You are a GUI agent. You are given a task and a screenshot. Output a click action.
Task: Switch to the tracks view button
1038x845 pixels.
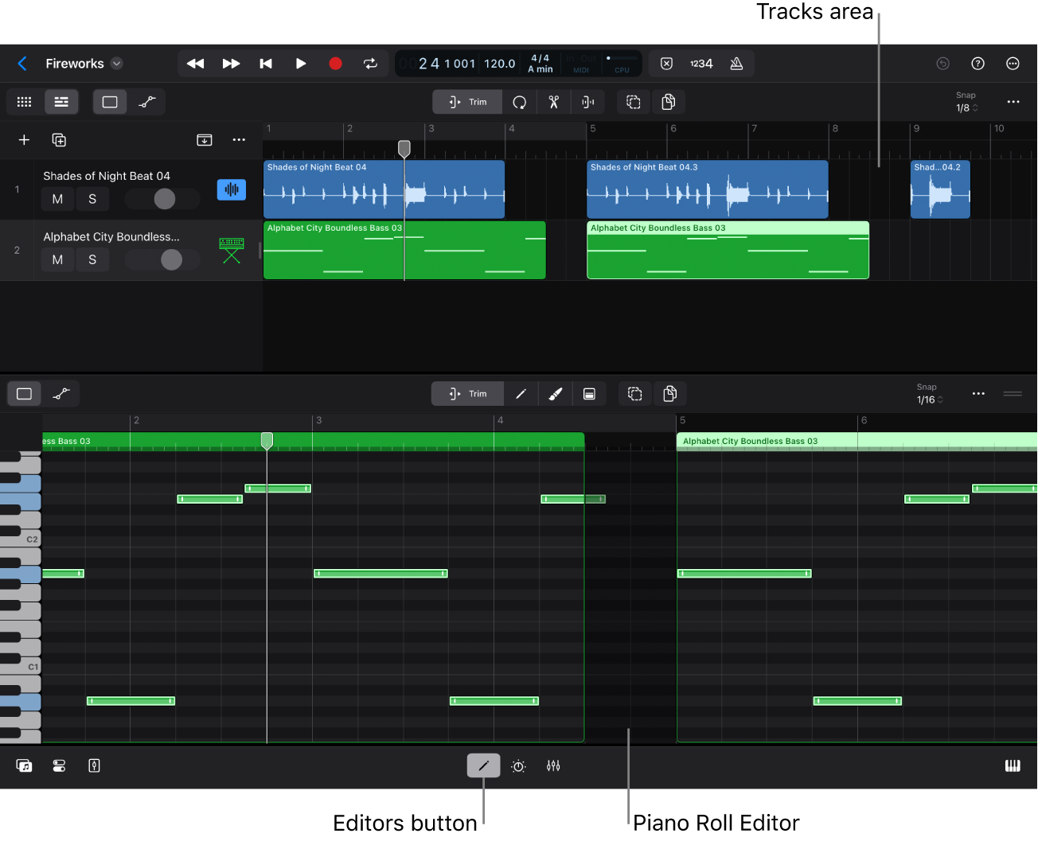click(61, 102)
